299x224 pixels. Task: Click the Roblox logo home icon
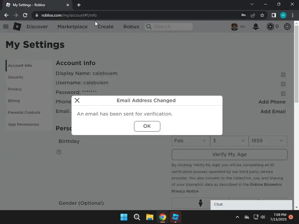click(17, 27)
